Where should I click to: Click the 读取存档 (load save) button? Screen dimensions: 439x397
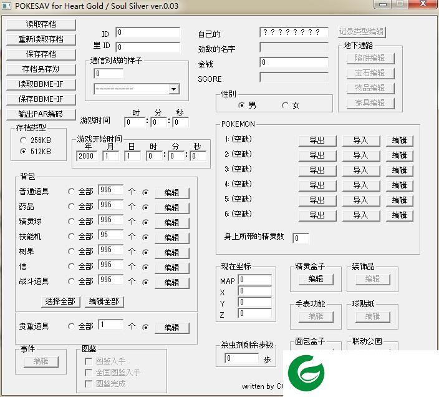(x=41, y=24)
